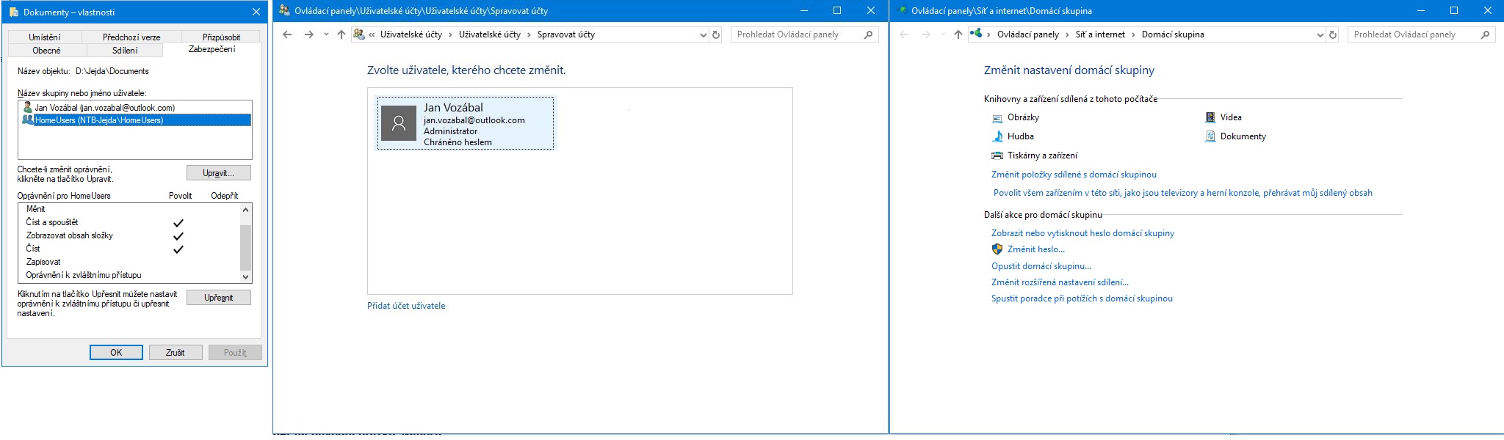
Task: Click the Upřesnit button
Action: 218,298
